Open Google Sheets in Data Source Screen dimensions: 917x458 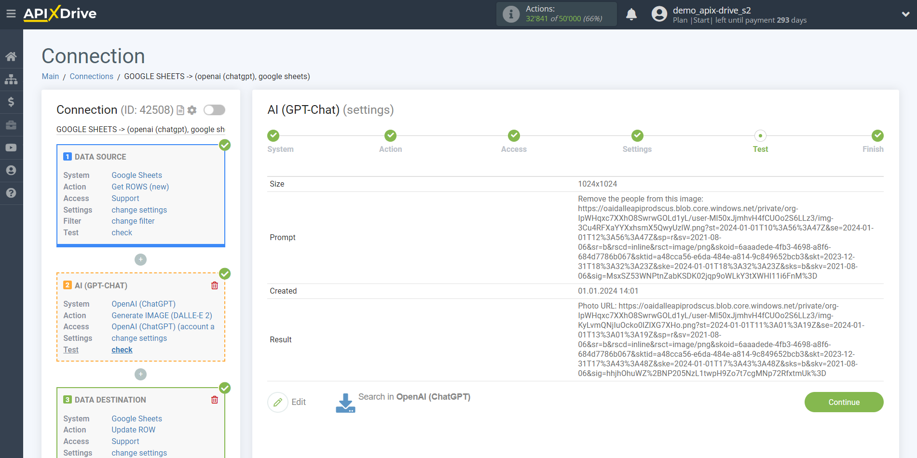click(x=137, y=175)
